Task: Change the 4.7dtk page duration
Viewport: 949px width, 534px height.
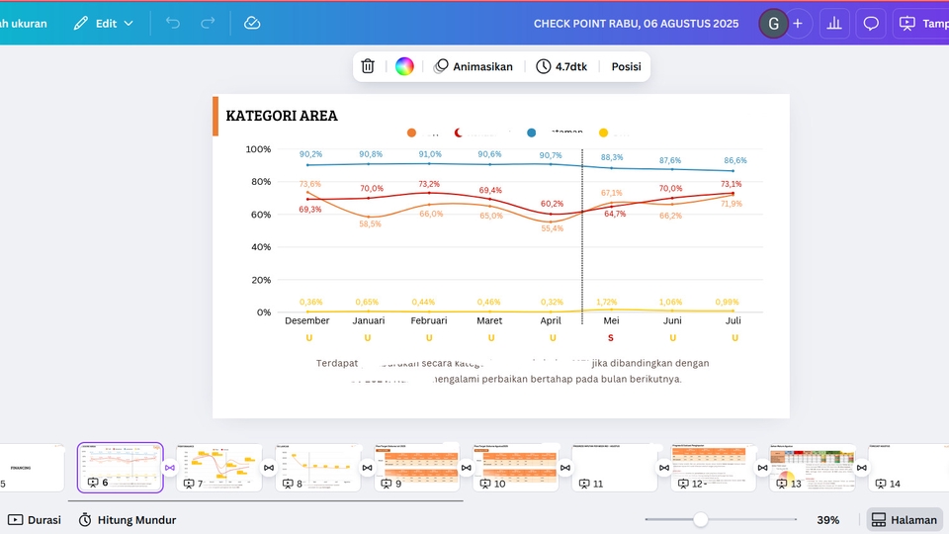Action: tap(561, 66)
